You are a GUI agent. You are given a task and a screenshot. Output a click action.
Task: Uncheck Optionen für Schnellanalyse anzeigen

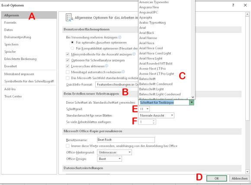click(68, 60)
